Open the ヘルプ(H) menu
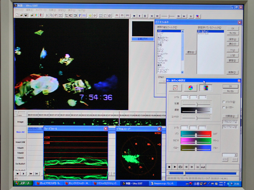 tap(81, 10)
